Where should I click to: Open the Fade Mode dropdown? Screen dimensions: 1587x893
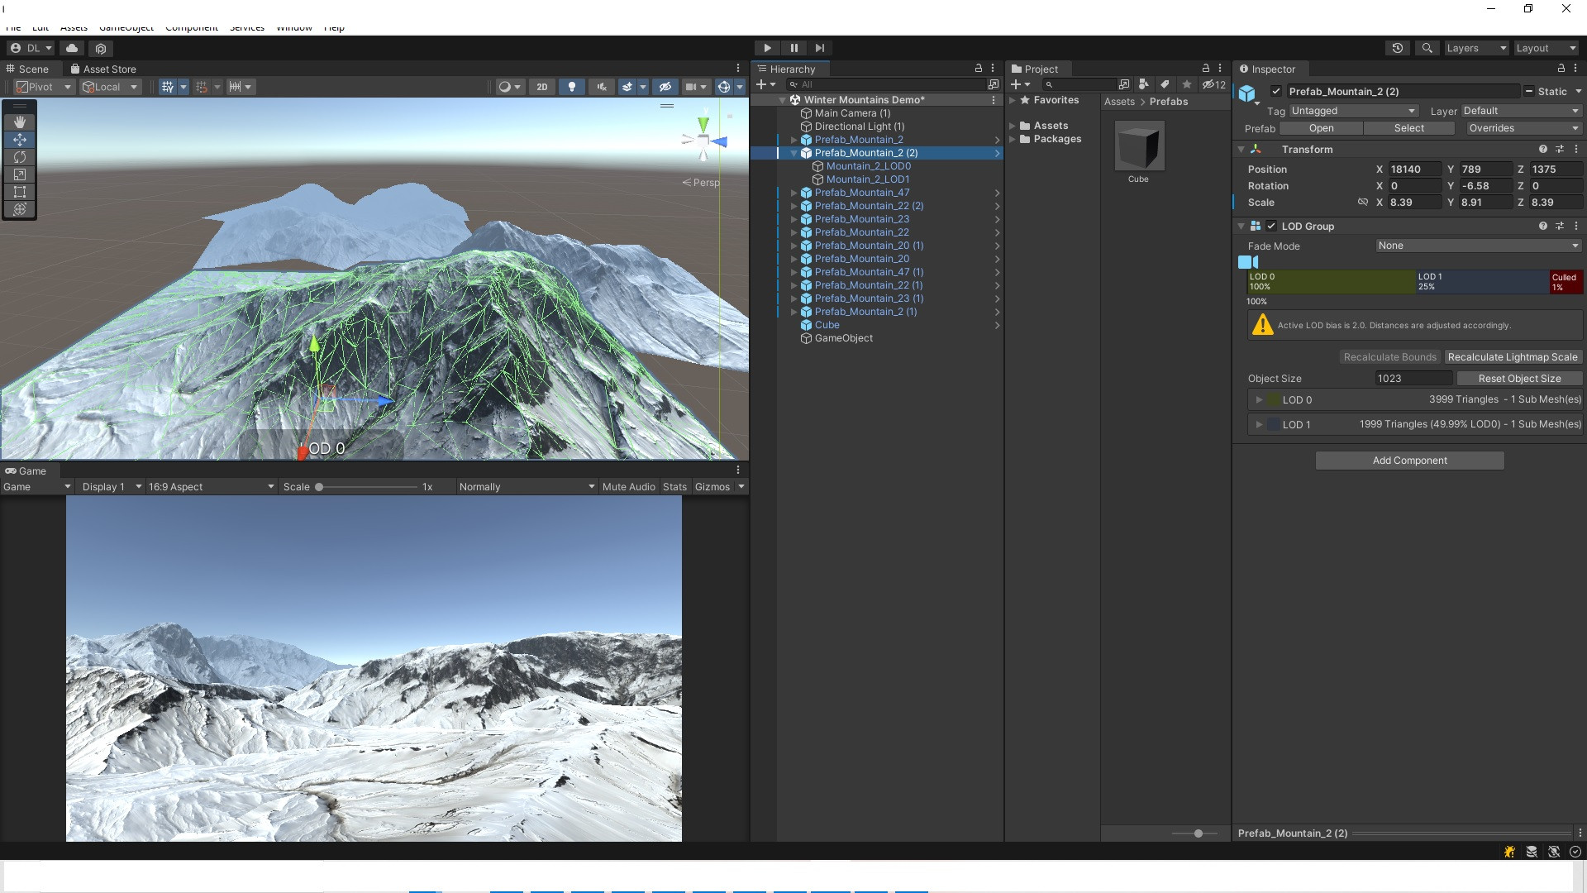pyautogui.click(x=1477, y=246)
